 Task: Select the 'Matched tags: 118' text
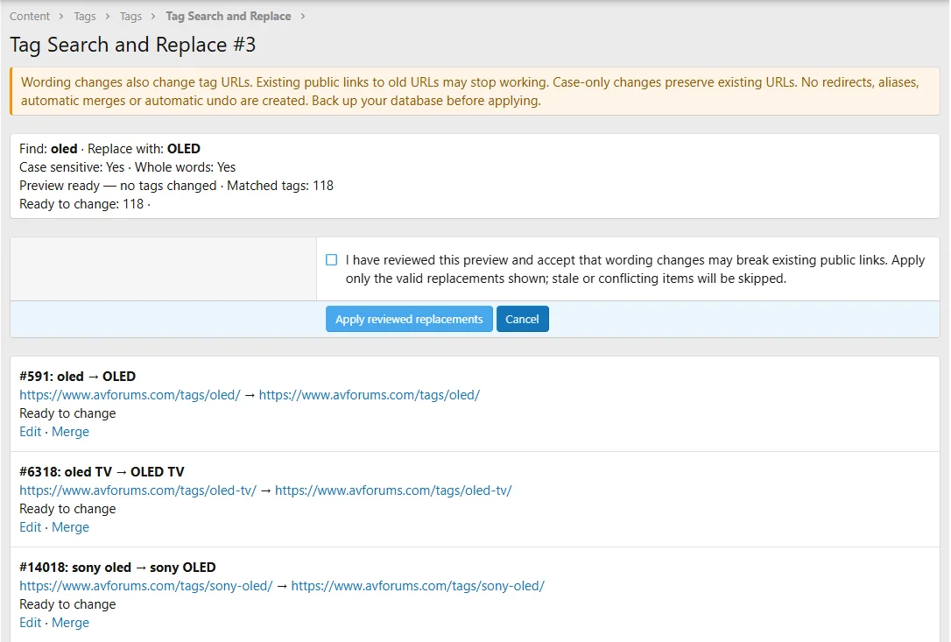point(280,186)
